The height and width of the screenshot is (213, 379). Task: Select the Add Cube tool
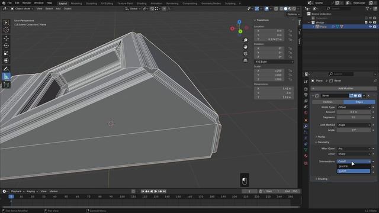click(6, 85)
